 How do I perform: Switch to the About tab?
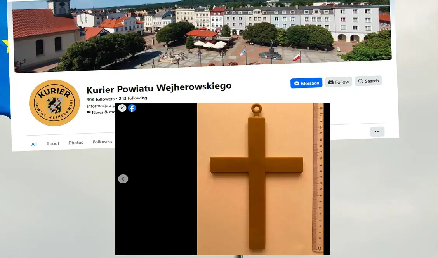(53, 143)
